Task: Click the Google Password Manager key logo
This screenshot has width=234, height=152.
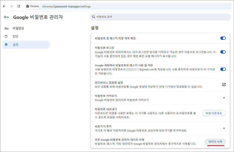Action: click(x=6, y=17)
